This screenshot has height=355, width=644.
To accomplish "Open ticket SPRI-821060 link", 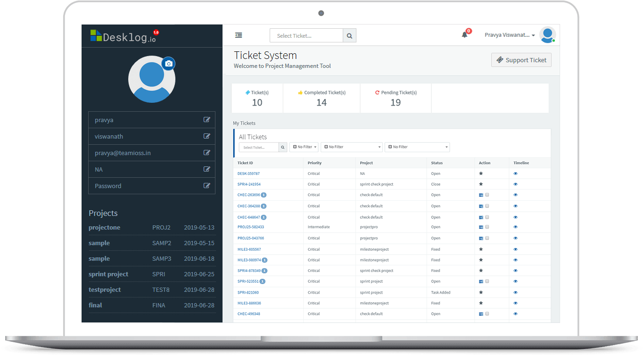I will click(248, 292).
